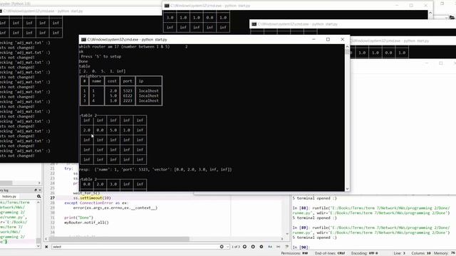
Task: Open the browse working directory folder icon
Action: pos(452,17)
